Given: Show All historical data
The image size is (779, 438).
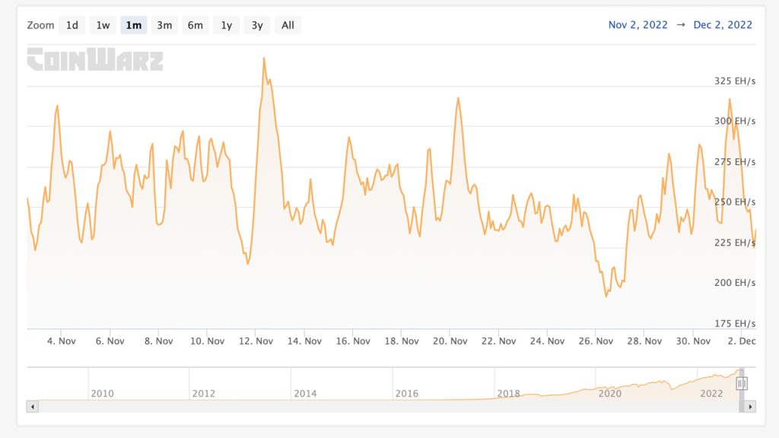Looking at the screenshot, I should click(287, 24).
